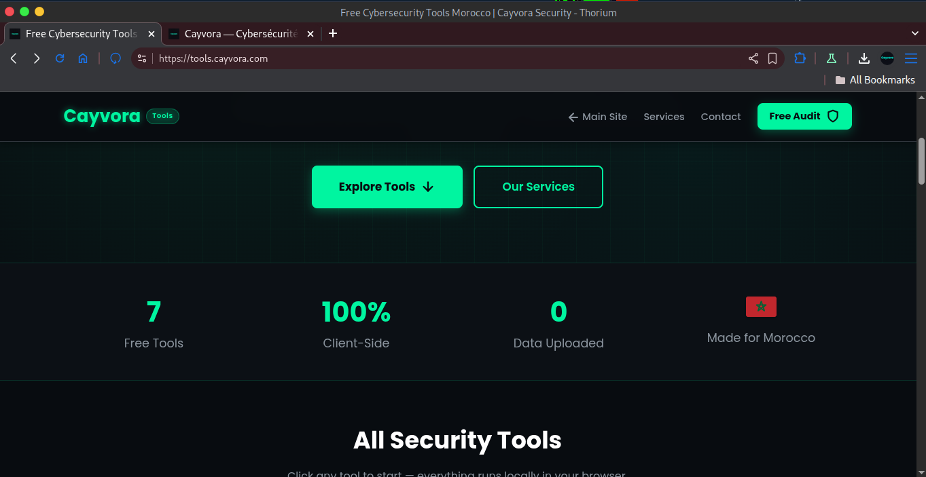Open the browser main menu

[911, 58]
